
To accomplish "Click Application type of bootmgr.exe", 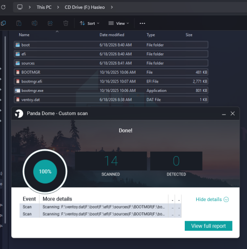I will point(157,90).
